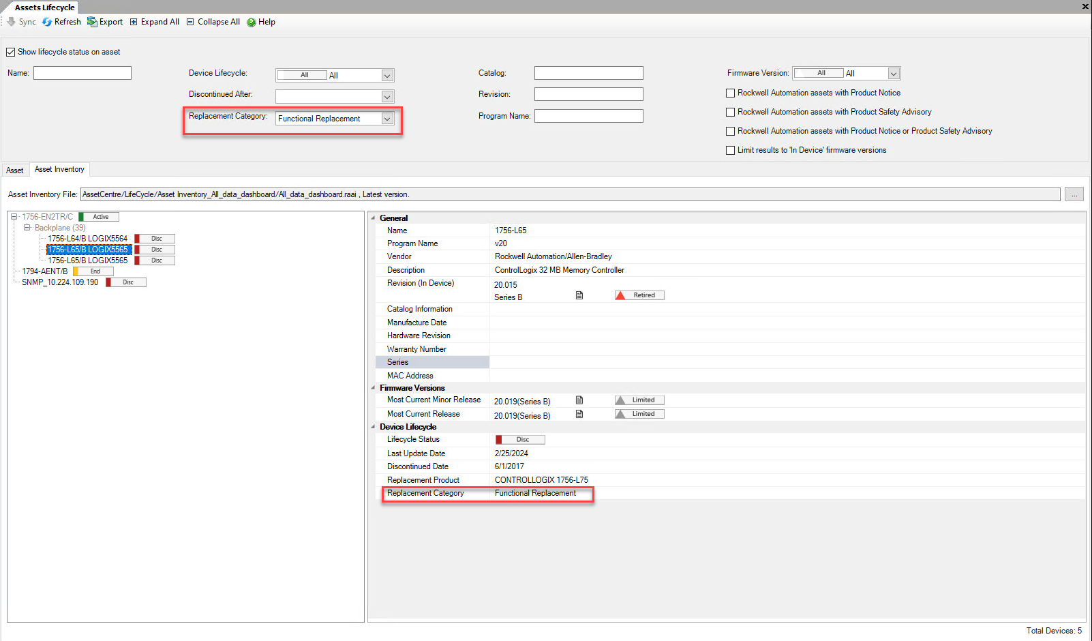
Task: Open document icon for Most Current Release row
Action: (579, 414)
